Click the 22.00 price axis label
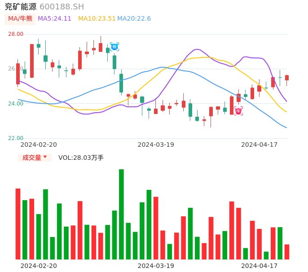Screen dimensions: 308x272 pyautogui.click(x=16, y=138)
